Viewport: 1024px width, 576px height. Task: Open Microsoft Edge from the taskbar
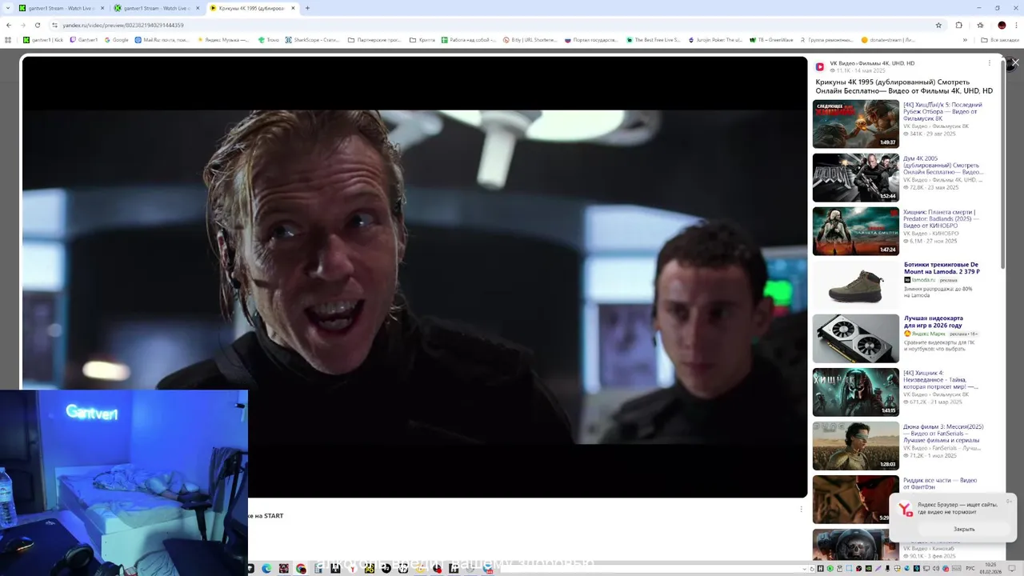tap(266, 569)
